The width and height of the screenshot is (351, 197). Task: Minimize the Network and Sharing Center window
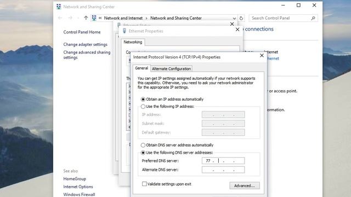coord(283,5)
